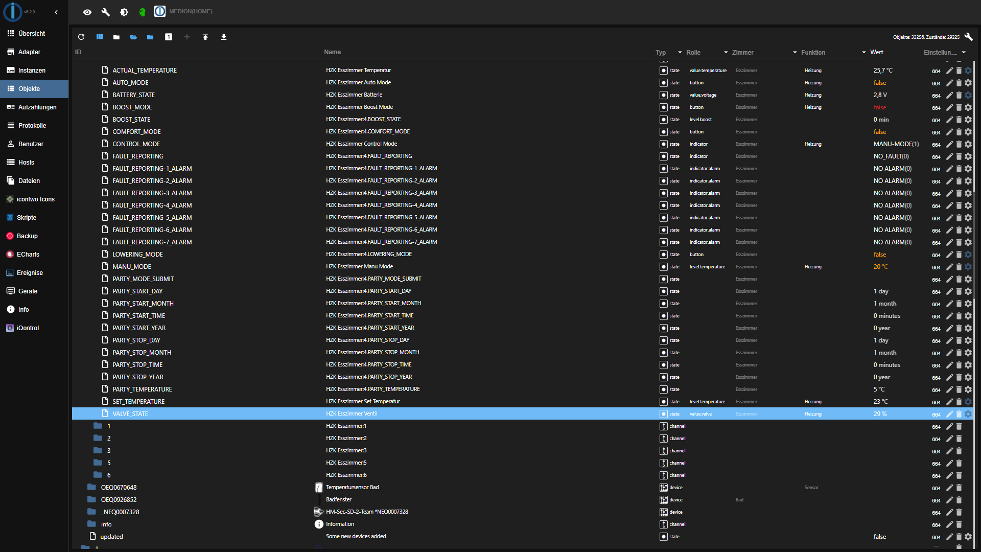Screen dimensions: 981x552
Task: Open Einstellungen filter dropdown
Action: (x=945, y=52)
